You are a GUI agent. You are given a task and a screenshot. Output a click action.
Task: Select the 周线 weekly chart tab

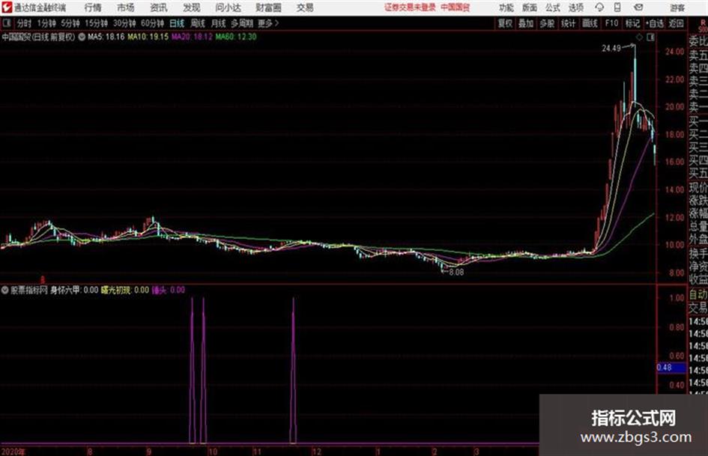tap(198, 23)
